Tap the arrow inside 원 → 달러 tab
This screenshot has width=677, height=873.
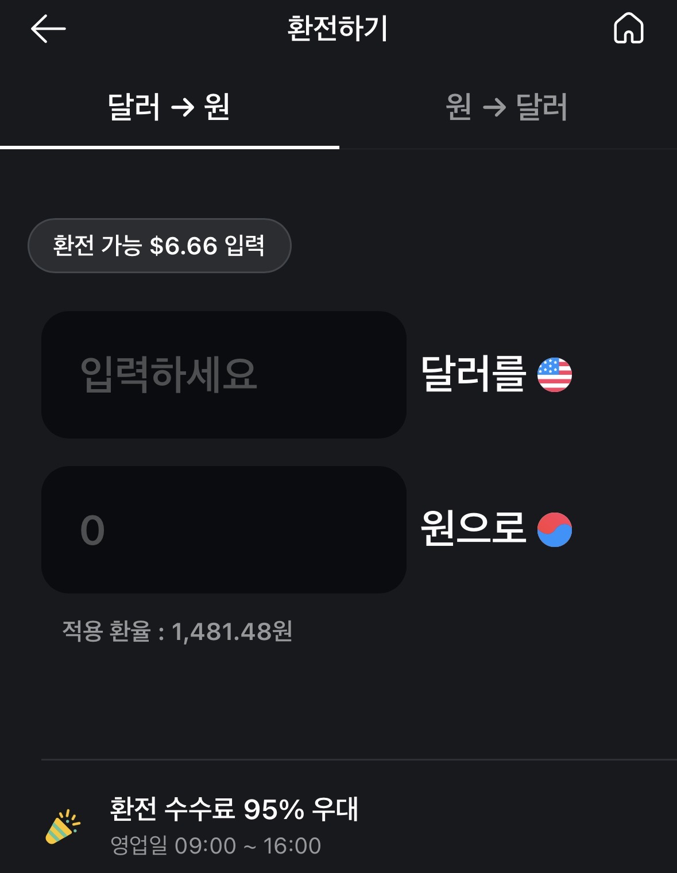click(x=494, y=107)
